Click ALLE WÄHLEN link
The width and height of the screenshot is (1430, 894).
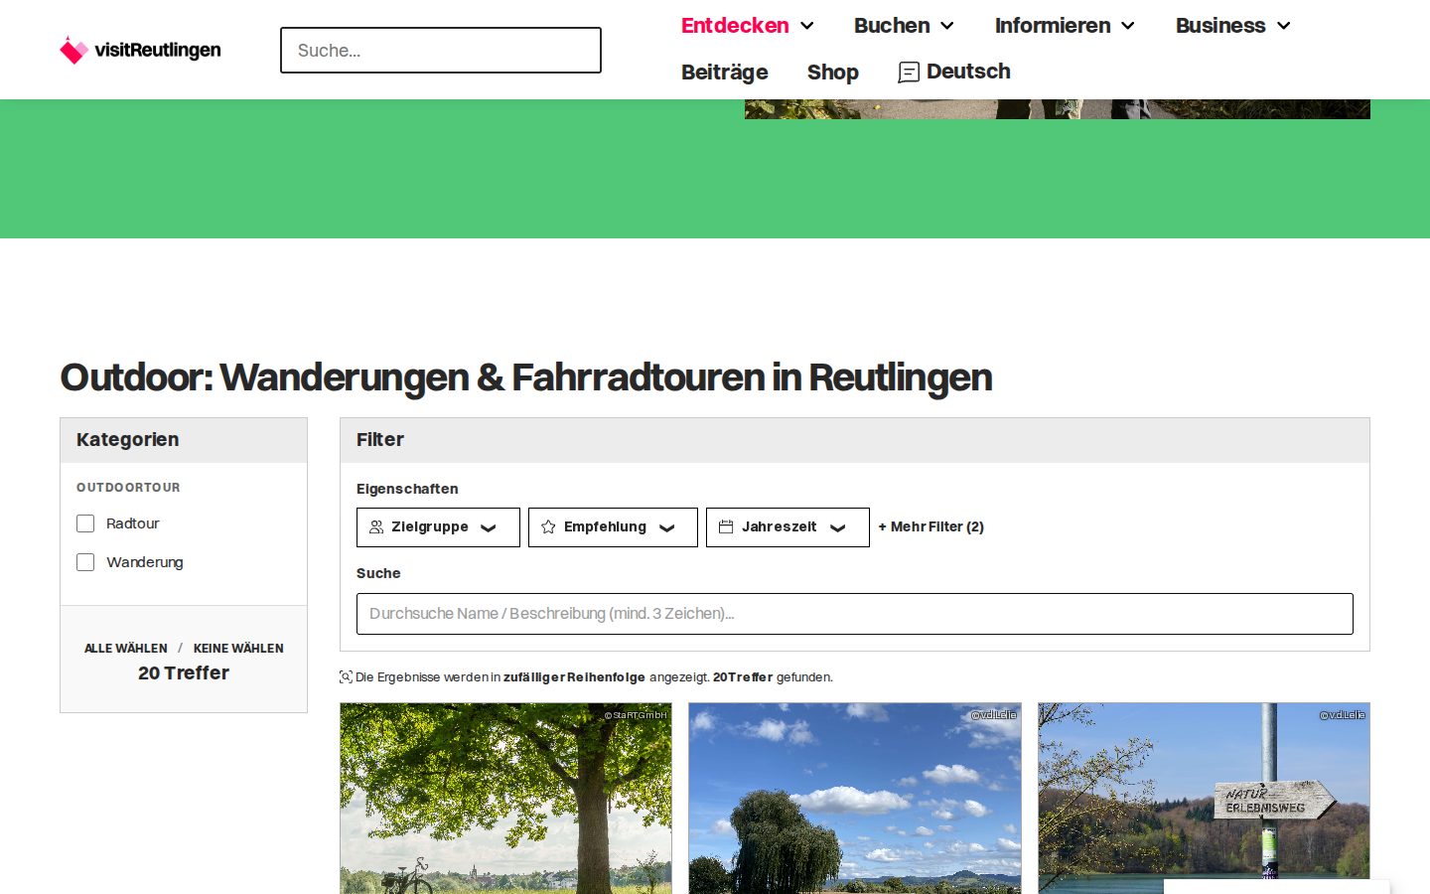pos(126,649)
